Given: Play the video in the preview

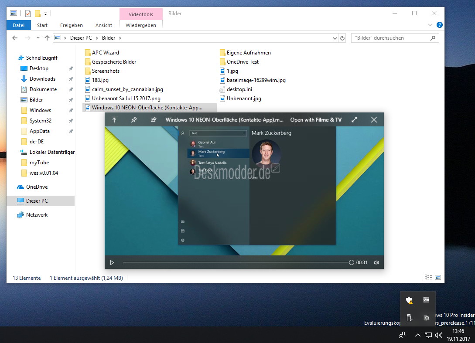Looking at the screenshot, I should (x=112, y=262).
